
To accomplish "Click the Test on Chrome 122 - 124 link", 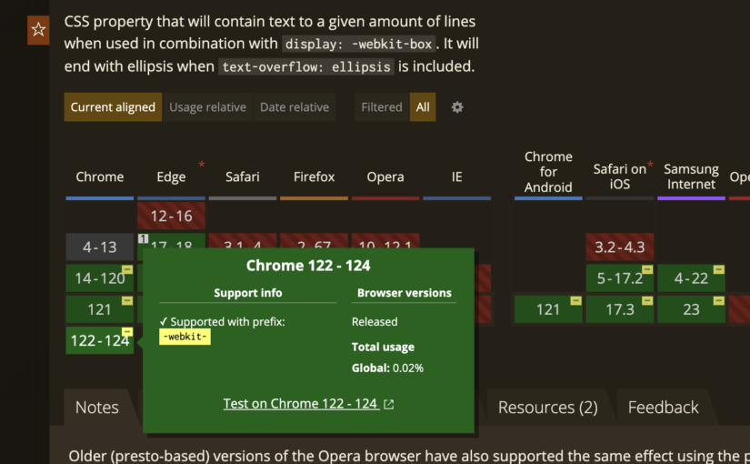I will (x=300, y=404).
